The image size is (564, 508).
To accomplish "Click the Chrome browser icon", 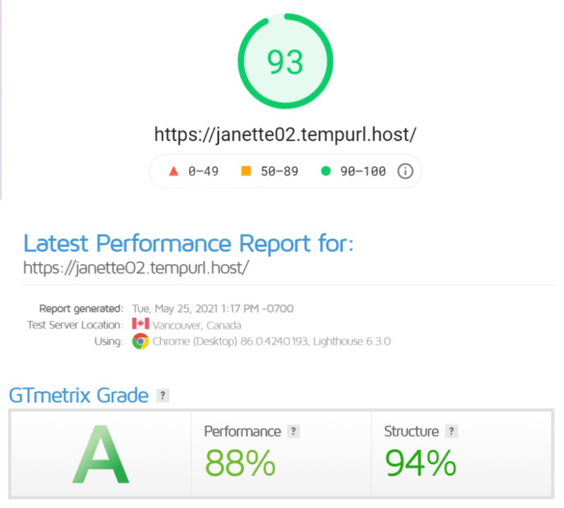I will pyautogui.click(x=140, y=341).
